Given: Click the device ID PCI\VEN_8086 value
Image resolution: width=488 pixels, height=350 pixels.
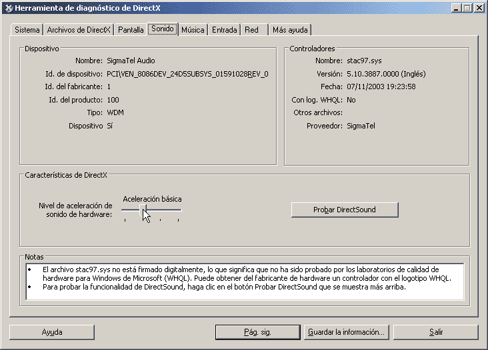Looking at the screenshot, I should (187, 74).
